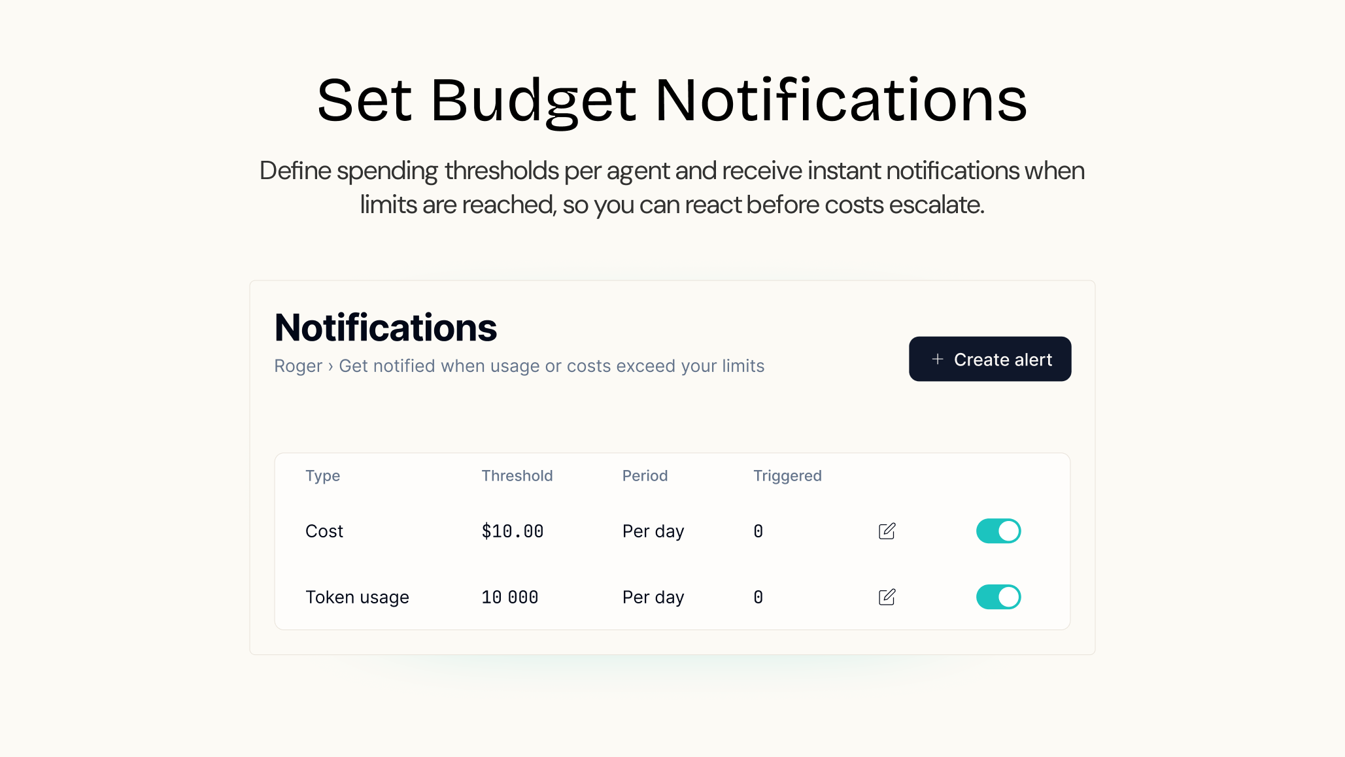
Task: Open the Threshold column header
Action: tap(517, 476)
